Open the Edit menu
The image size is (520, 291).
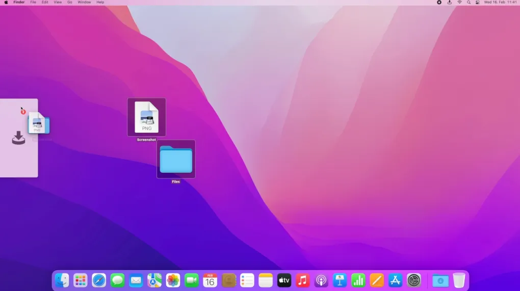(x=45, y=3)
